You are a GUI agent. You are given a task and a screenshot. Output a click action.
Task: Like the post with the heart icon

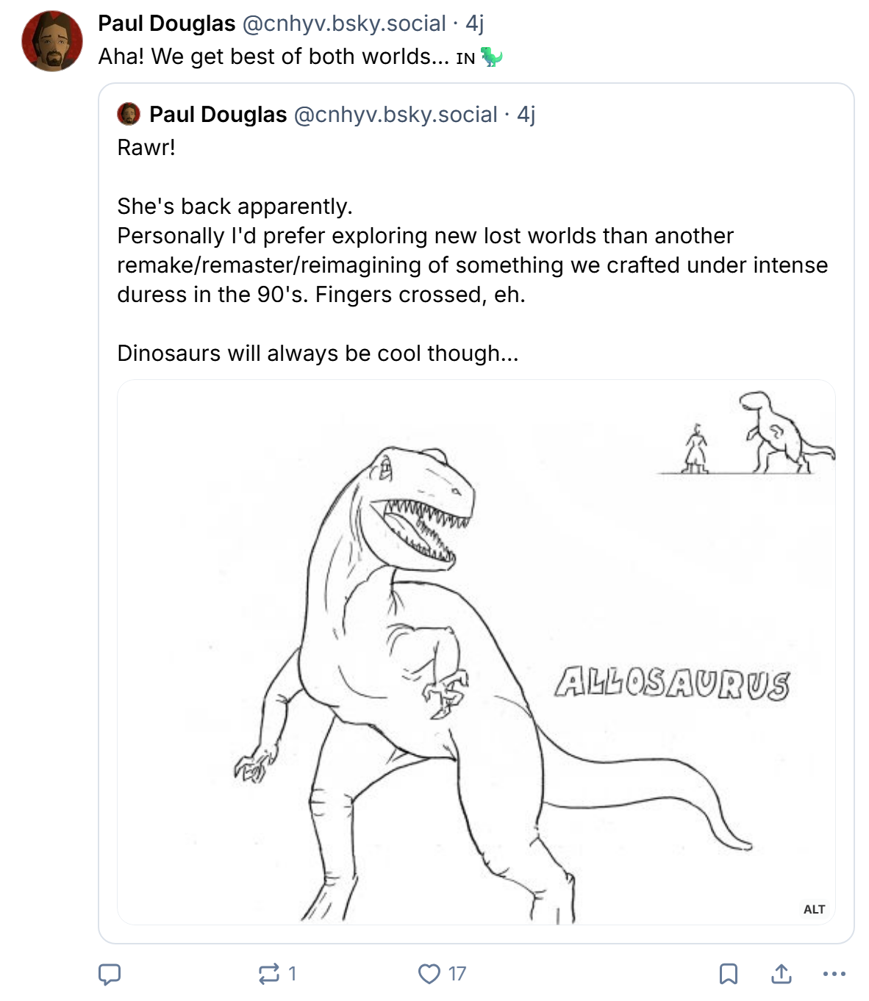[429, 974]
